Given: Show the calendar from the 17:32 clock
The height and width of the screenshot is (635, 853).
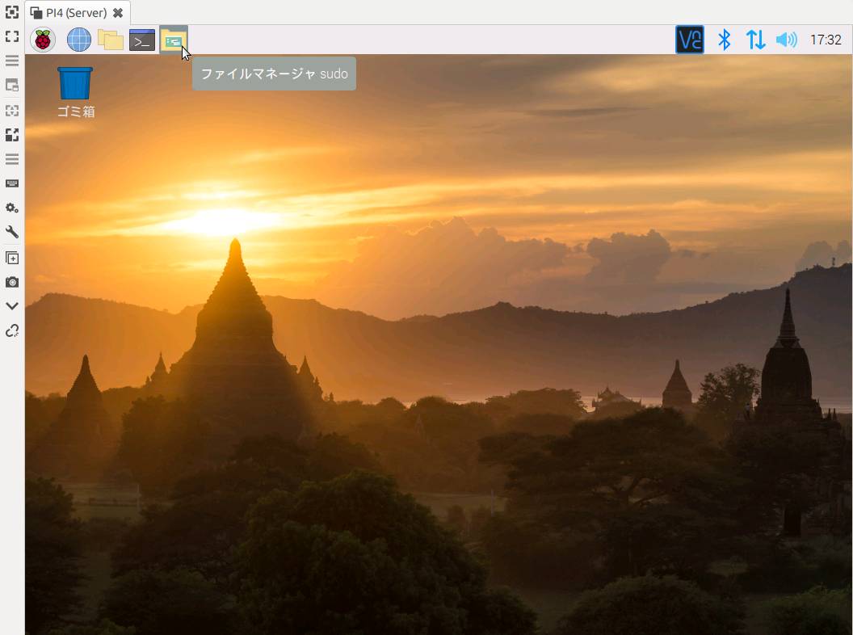Looking at the screenshot, I should (826, 40).
